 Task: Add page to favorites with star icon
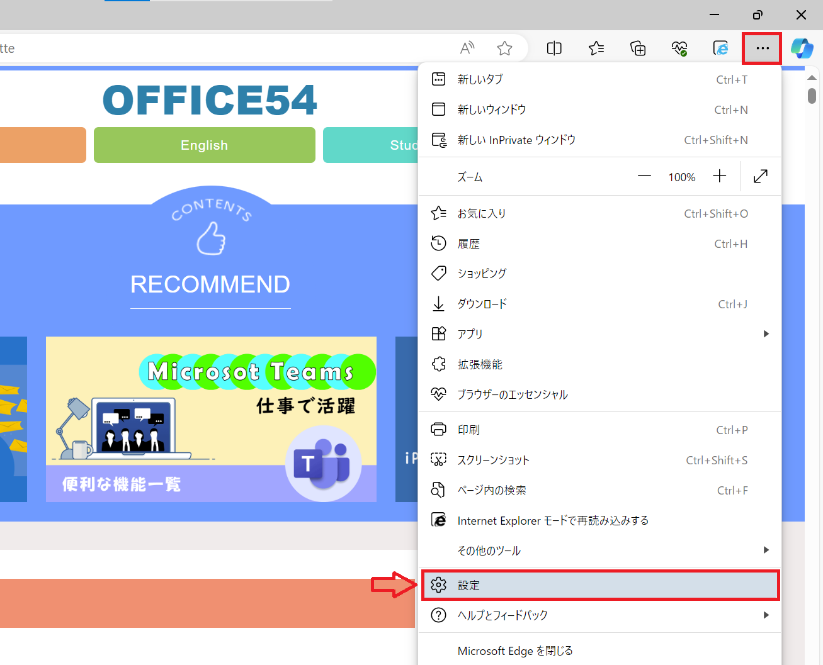pos(504,48)
